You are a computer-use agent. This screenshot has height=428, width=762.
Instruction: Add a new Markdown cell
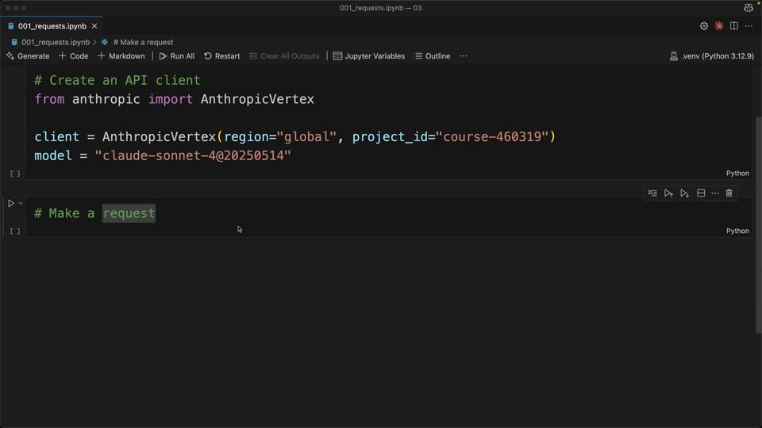[x=121, y=56]
